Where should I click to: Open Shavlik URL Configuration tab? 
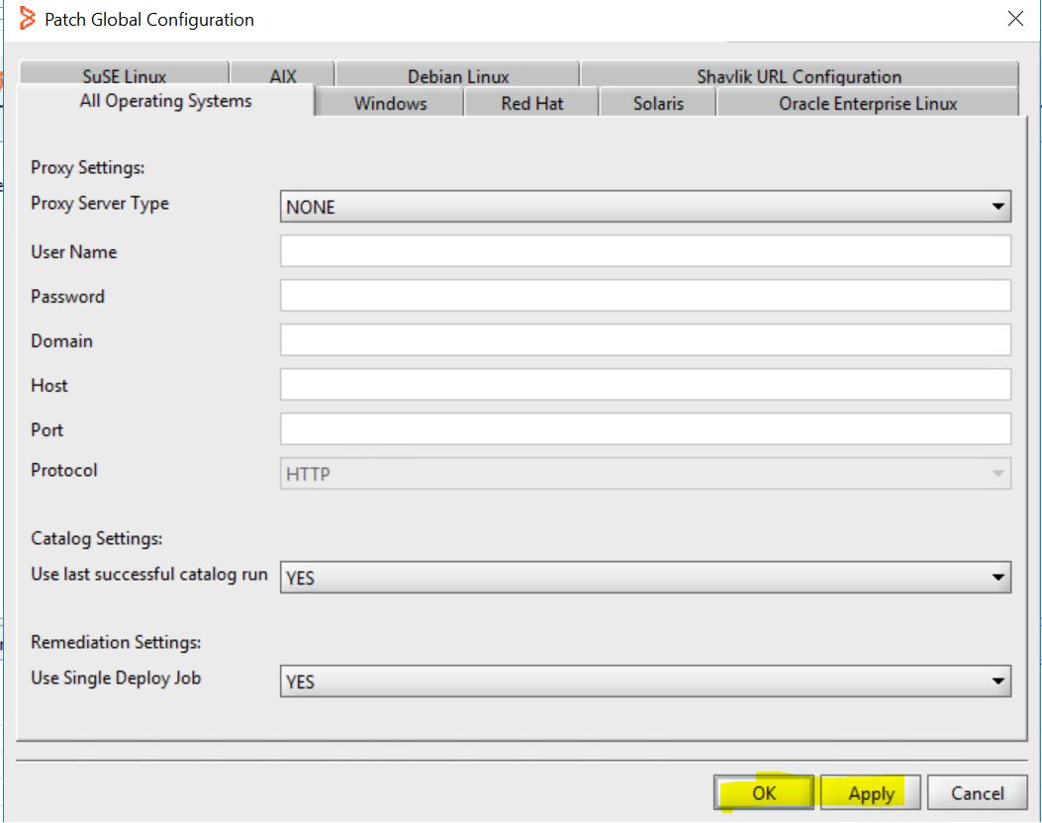pyautogui.click(x=800, y=74)
